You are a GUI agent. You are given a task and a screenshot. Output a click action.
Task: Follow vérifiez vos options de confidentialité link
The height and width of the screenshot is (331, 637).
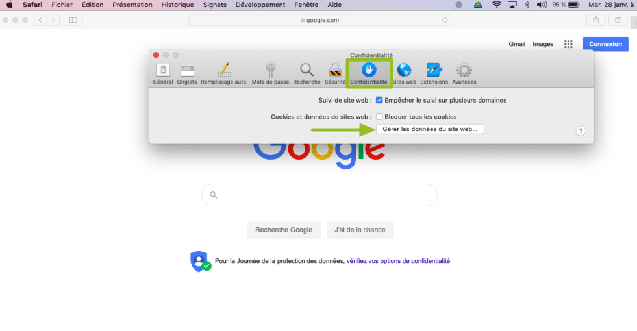click(398, 261)
